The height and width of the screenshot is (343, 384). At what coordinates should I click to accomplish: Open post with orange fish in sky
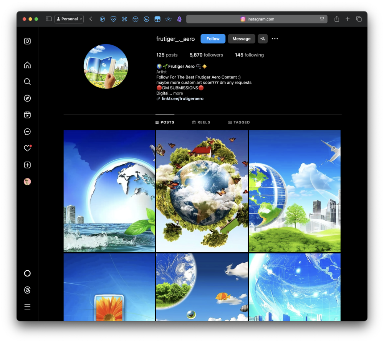[202, 287]
